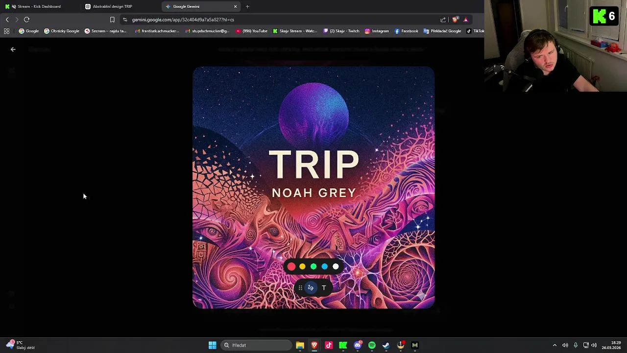Select the text tool T
Viewport: 627px width, 353px height.
(x=324, y=288)
